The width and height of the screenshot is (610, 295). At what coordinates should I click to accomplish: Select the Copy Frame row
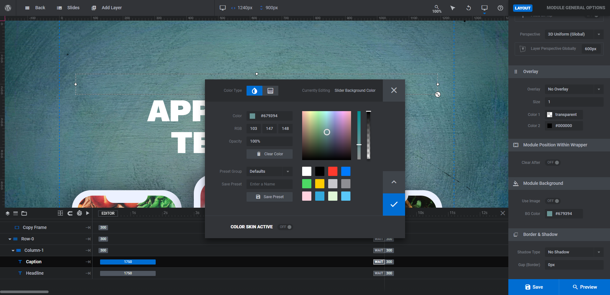pos(35,228)
